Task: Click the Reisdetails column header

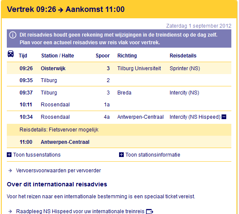Action: 183,56
